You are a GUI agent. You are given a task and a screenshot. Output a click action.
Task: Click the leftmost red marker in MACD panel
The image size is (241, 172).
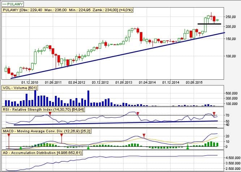[x=8, y=135]
